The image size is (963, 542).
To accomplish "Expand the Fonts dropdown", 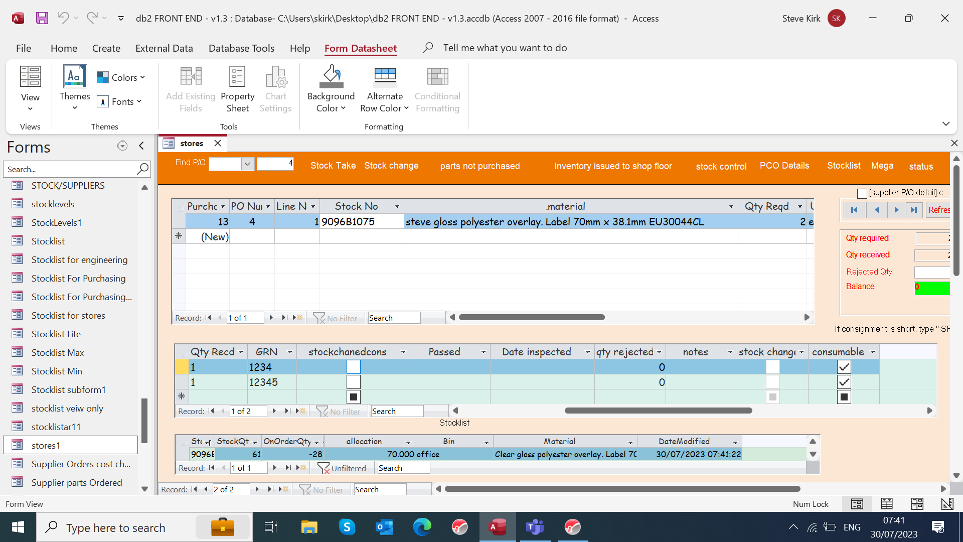I will 119,101.
